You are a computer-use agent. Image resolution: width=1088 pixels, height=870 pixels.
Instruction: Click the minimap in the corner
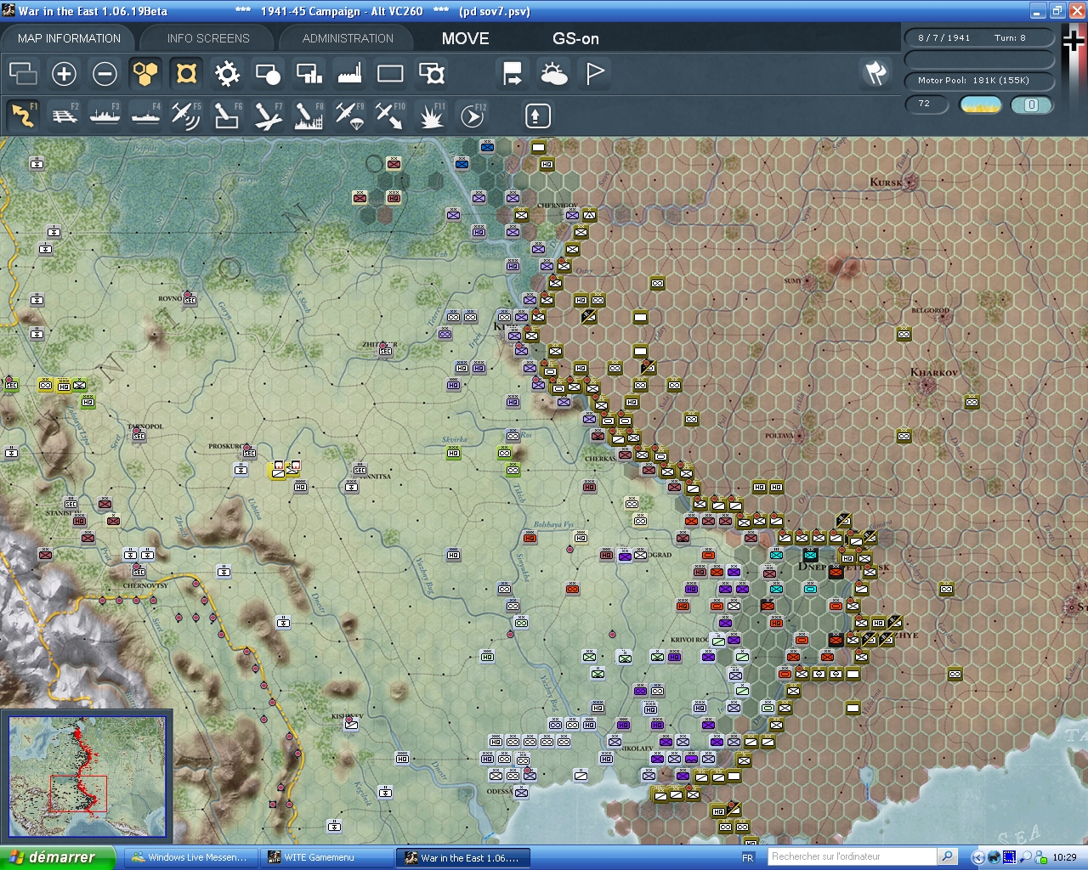(x=87, y=777)
